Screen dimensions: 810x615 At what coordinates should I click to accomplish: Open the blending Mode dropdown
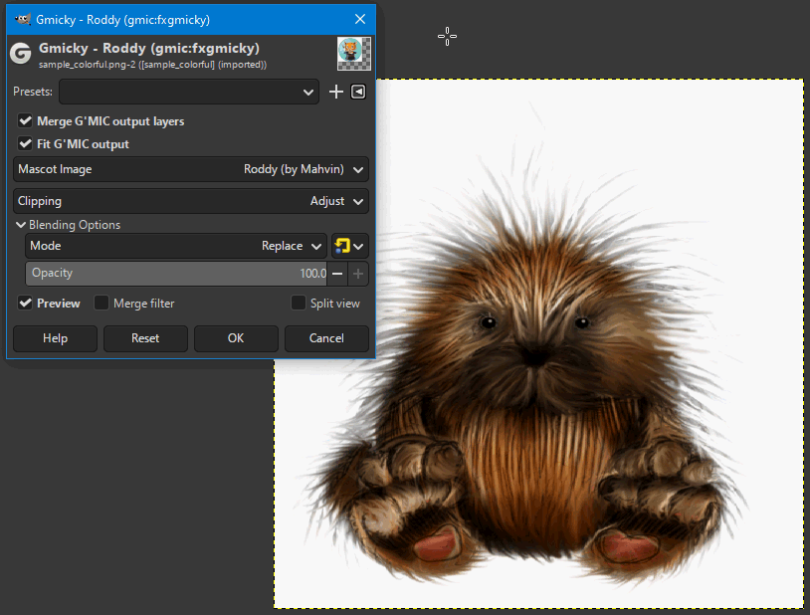176,246
